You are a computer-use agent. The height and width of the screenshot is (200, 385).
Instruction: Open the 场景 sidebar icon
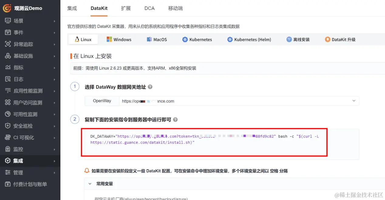pyautogui.click(x=8, y=21)
